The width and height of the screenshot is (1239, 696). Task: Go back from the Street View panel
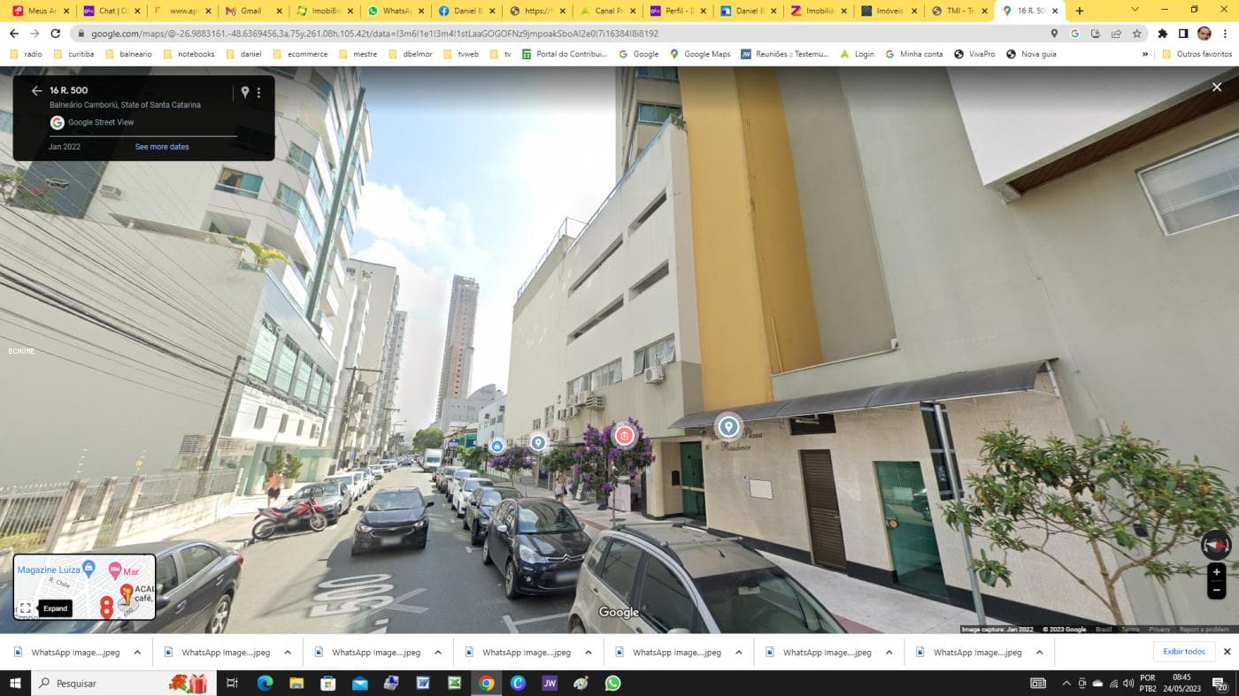point(36,90)
